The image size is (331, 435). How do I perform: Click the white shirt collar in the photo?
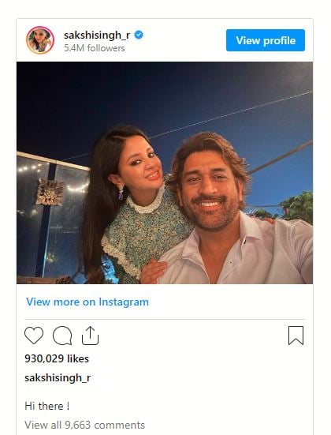click(x=249, y=227)
